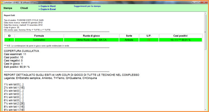Select Copia in Excel link
209x112 pixels.
pos(47,9)
